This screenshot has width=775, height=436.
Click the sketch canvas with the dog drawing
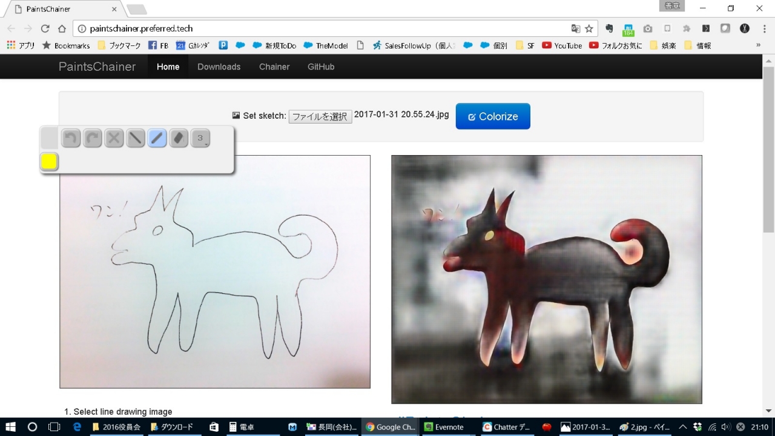pyautogui.click(x=215, y=272)
